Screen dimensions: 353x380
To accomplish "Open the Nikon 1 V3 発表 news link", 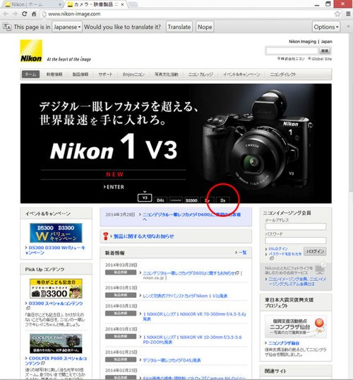I will pyautogui.click(x=185, y=296).
